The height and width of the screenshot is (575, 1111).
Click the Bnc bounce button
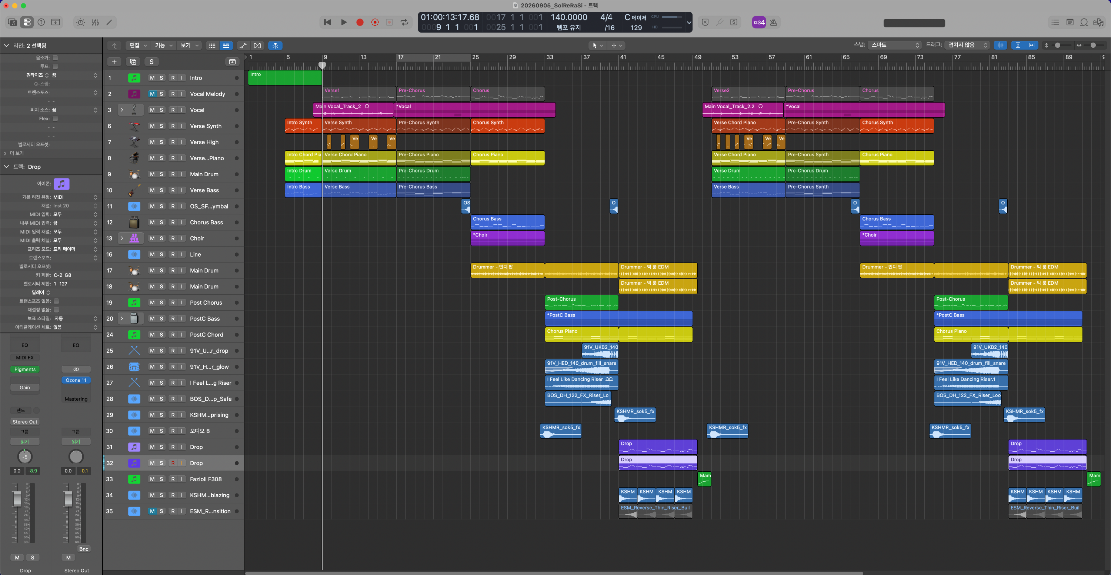click(84, 549)
